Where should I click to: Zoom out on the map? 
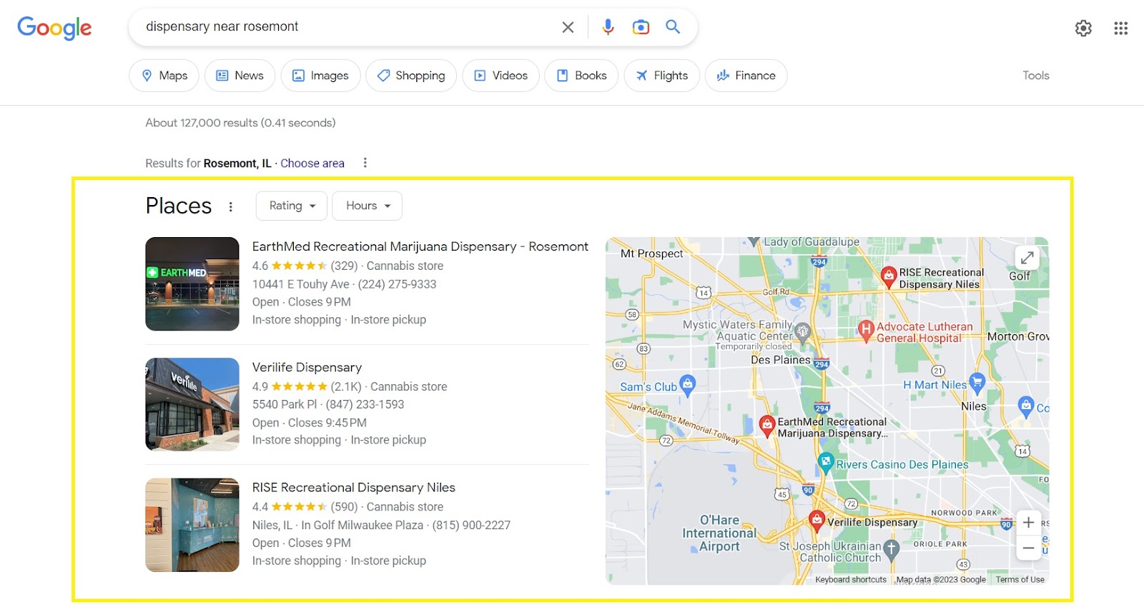(x=1028, y=548)
